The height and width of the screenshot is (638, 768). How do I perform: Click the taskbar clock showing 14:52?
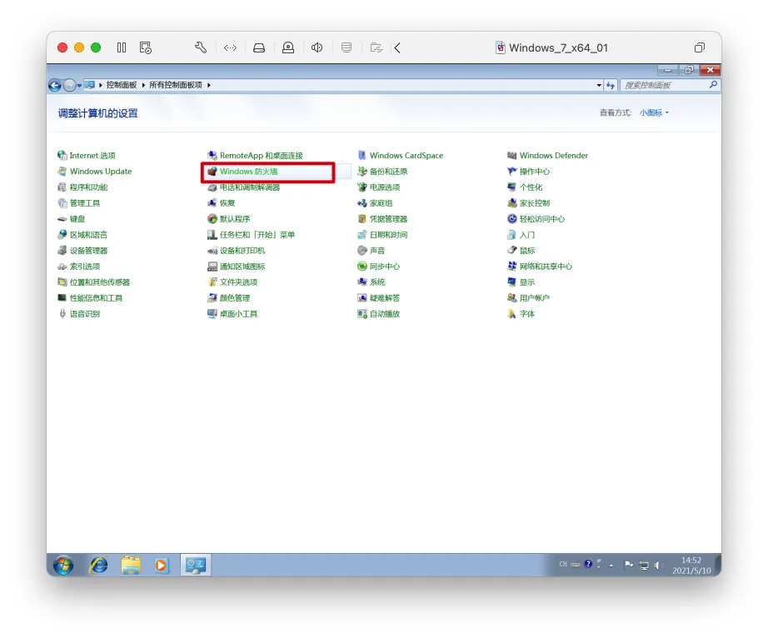(691, 565)
